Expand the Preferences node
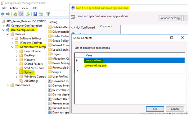Viewport: 189px width, 115px height. [8, 85]
